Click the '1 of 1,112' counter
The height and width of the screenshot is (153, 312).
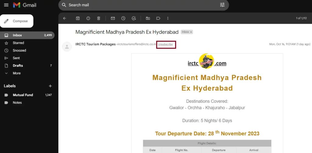pos(301,18)
